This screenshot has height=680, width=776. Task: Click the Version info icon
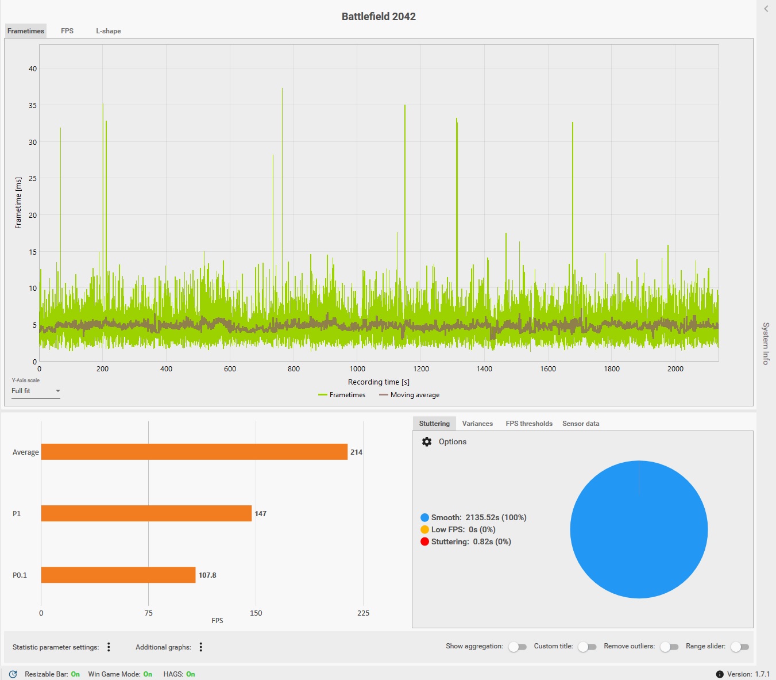click(x=720, y=674)
